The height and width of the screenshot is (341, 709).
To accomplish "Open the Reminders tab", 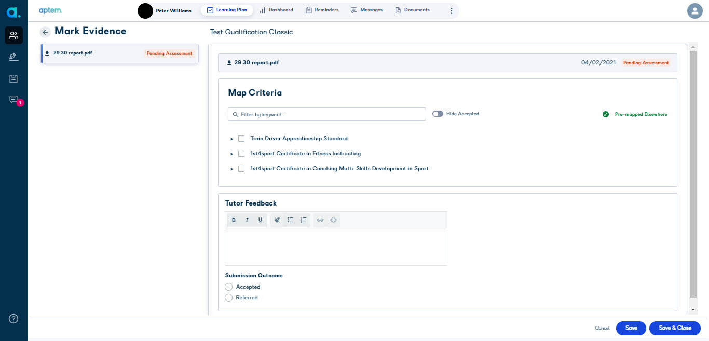I will 322,10.
